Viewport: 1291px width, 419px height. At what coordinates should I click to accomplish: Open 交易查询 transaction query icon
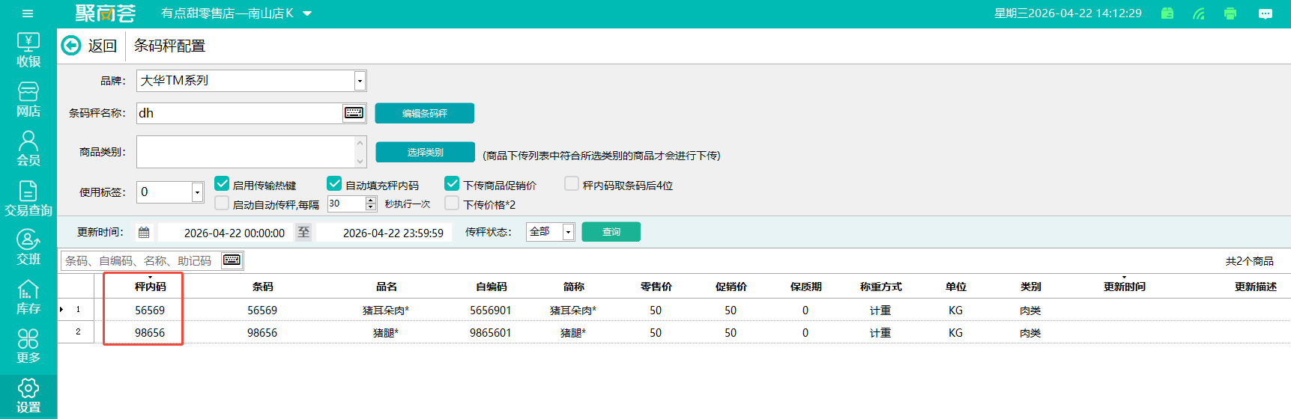[x=28, y=199]
